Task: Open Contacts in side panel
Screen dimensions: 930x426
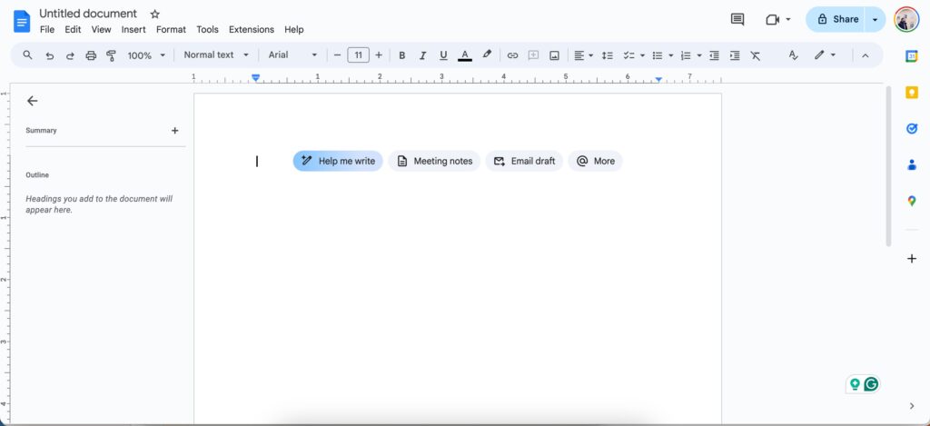Action: [912, 165]
